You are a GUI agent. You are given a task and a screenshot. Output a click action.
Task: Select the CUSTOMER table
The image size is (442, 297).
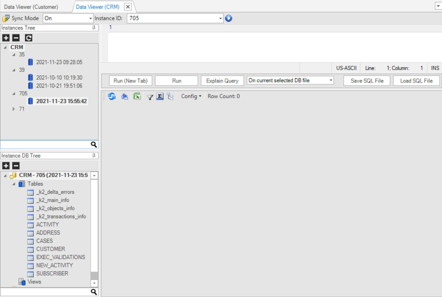tap(50, 249)
